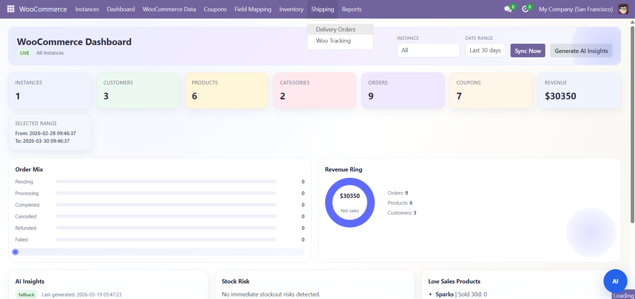Screen dimensions: 635x299
Task: Click the user avatar picture
Action: (x=623, y=9)
